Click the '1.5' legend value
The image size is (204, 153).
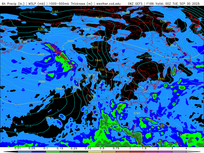pos(144,148)
